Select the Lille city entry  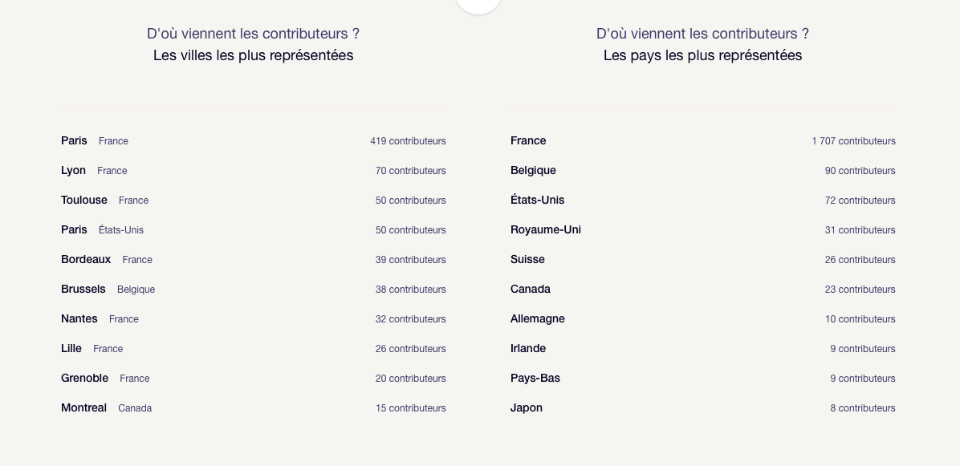point(253,349)
